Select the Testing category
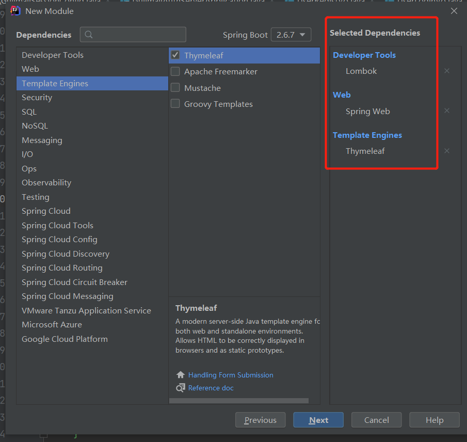This screenshot has height=442, width=467. pyautogui.click(x=92, y=197)
